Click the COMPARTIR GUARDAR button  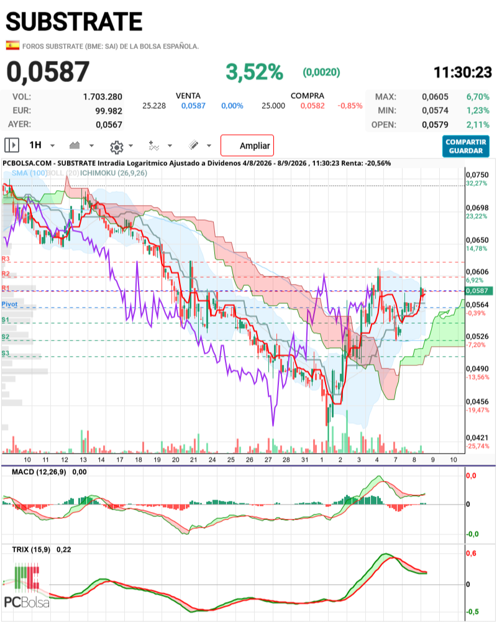click(x=466, y=147)
